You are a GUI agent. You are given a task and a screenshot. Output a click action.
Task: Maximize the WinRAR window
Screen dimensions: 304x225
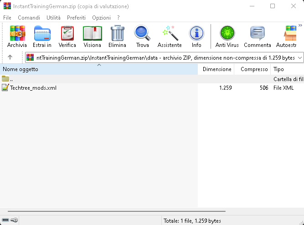point(273,6)
